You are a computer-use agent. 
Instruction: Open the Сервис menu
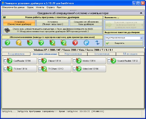point(30,7)
